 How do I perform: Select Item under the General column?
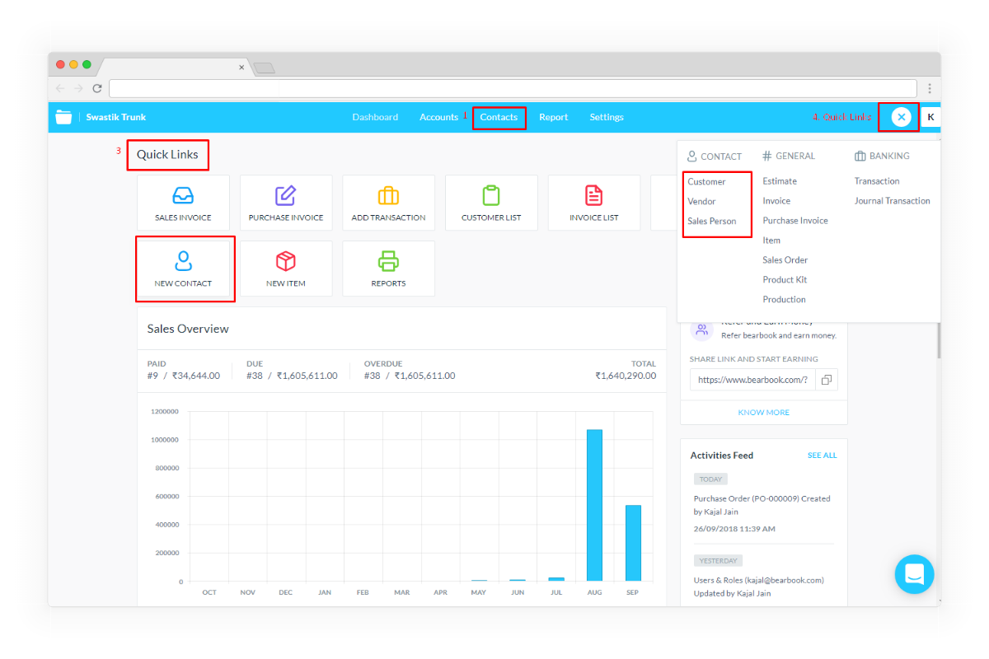coord(771,241)
